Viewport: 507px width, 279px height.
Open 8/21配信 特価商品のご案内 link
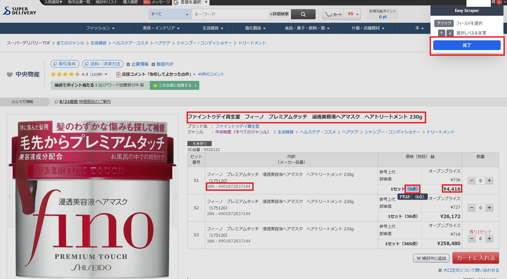click(x=85, y=102)
